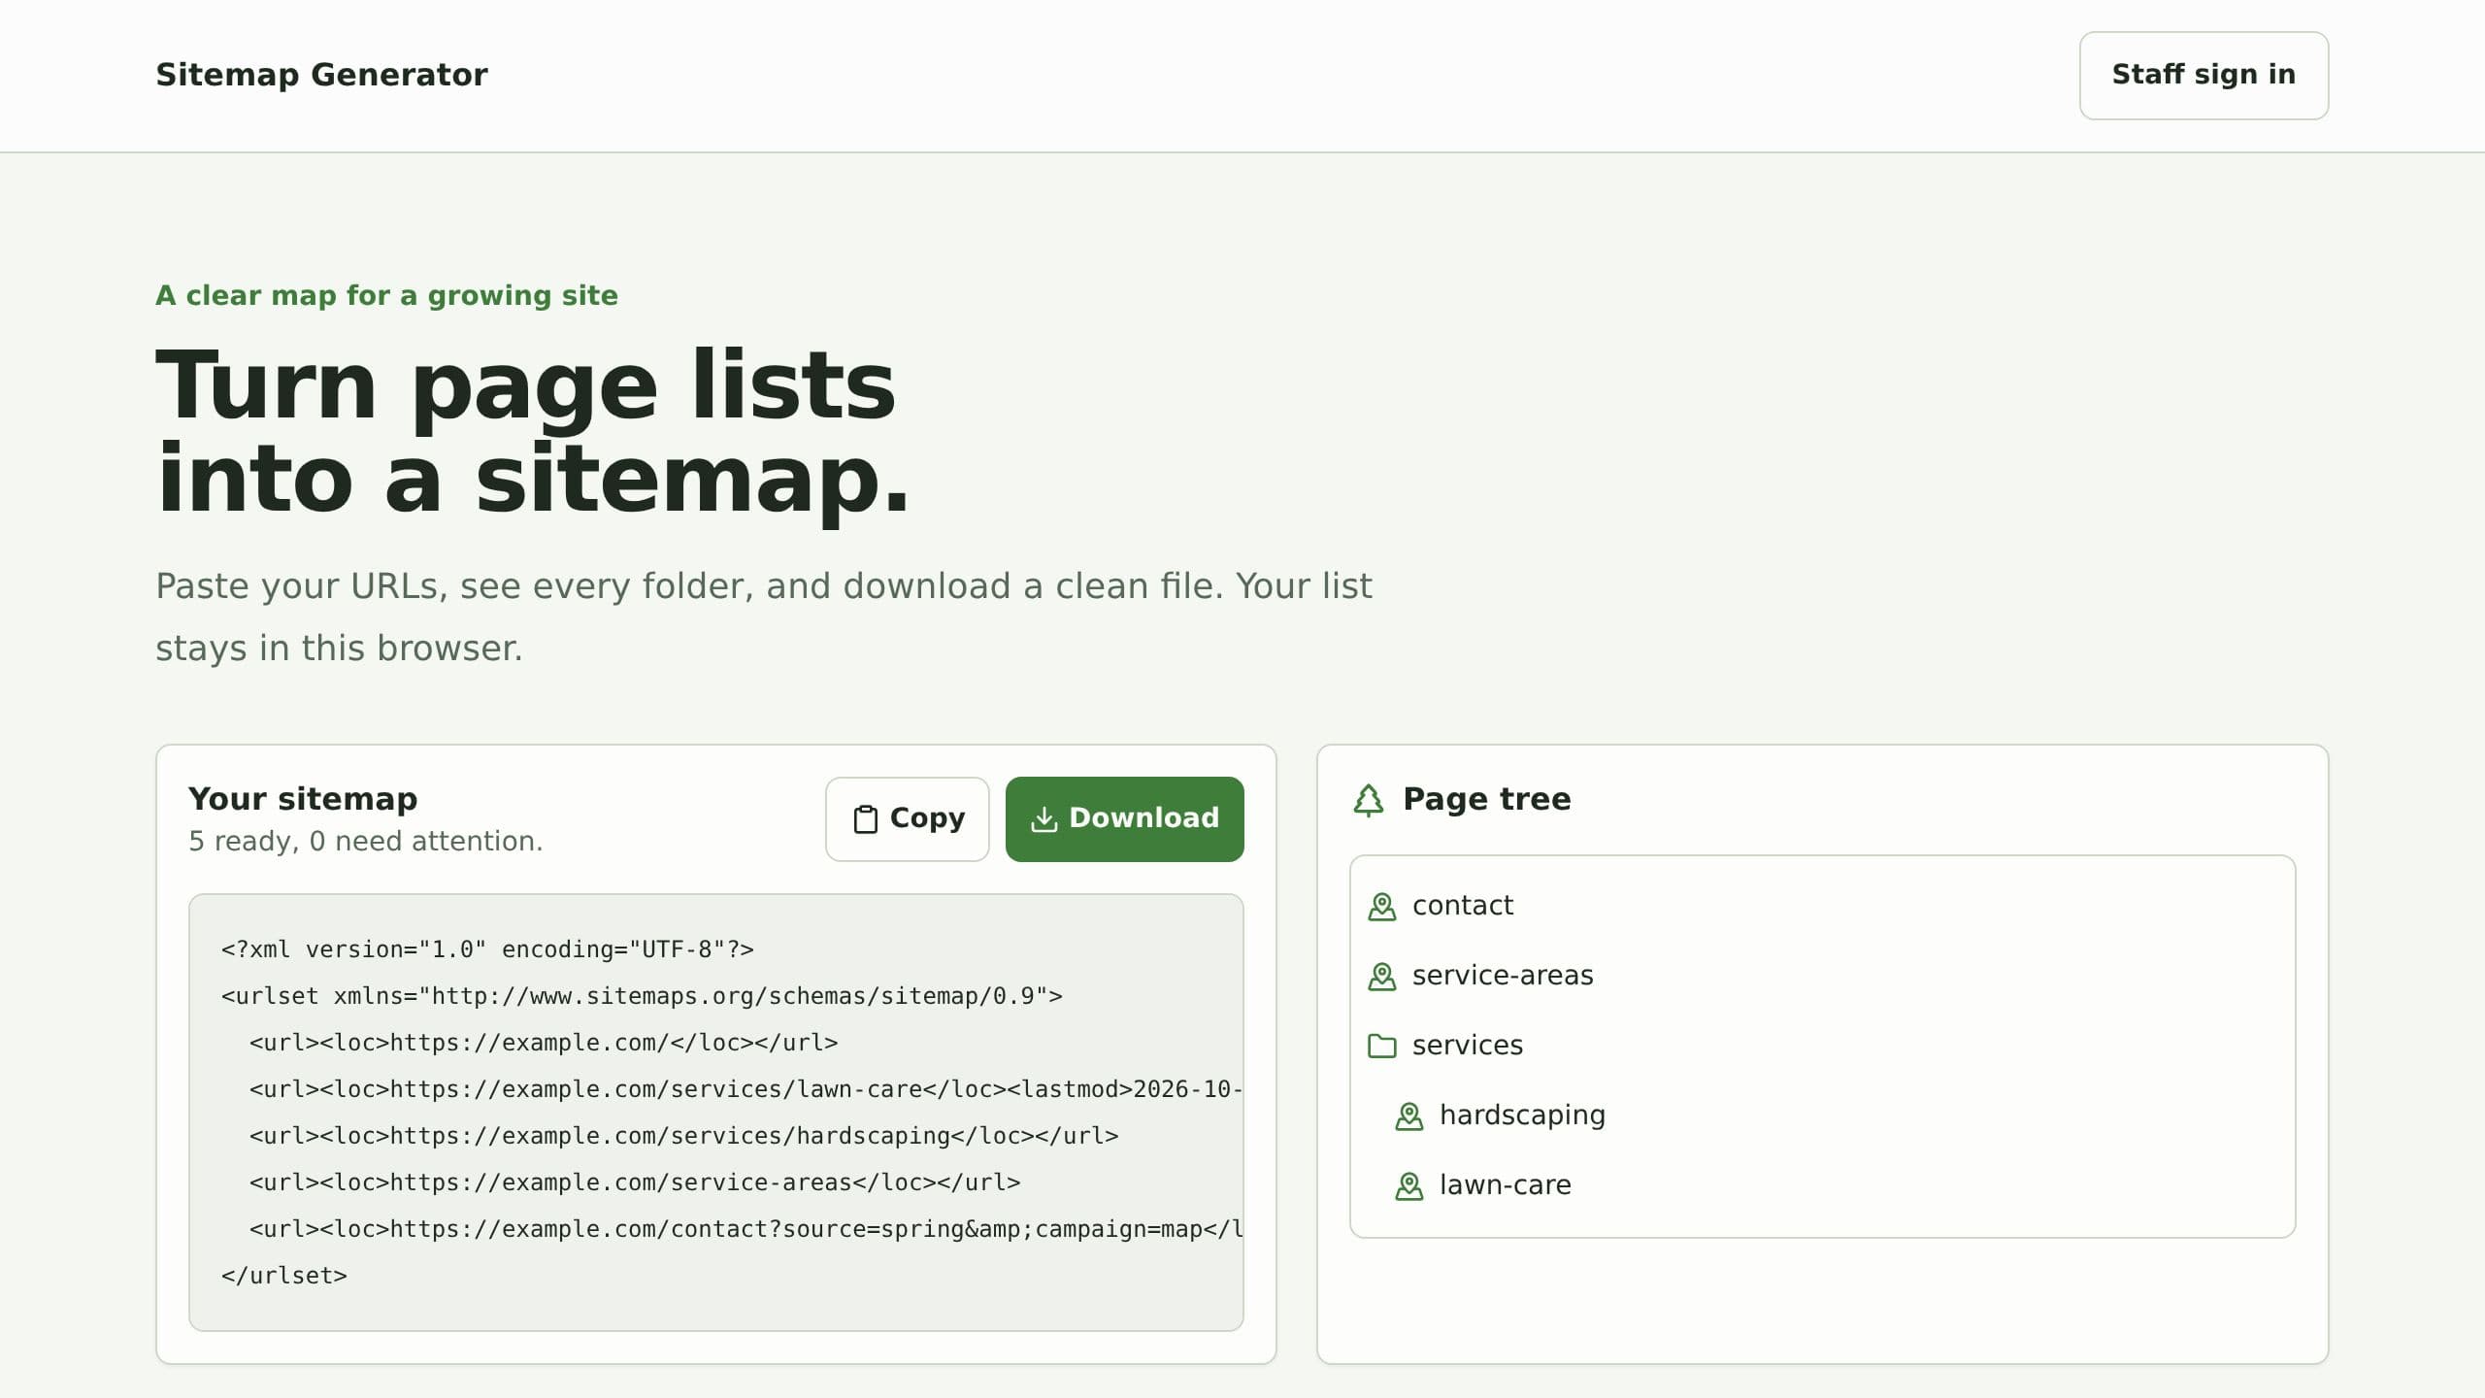Click the Your sitemap heading
The height and width of the screenshot is (1398, 2485).
coord(303,799)
